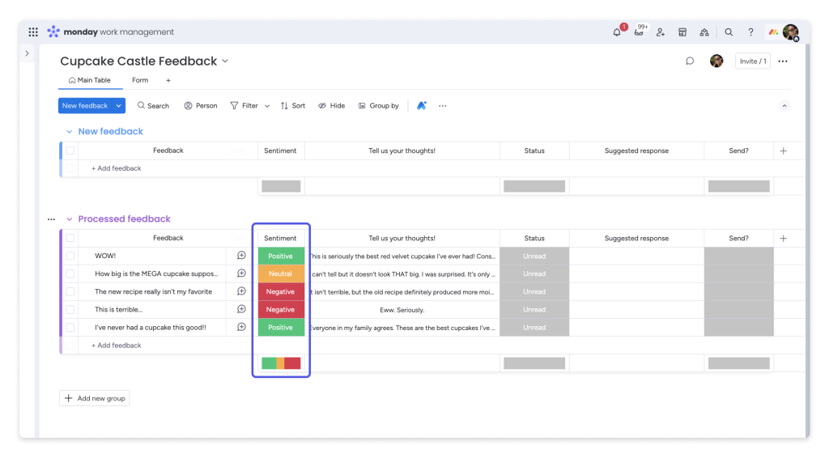Check the new recipe row checkbox
The width and height of the screenshot is (829, 458).
tap(70, 291)
